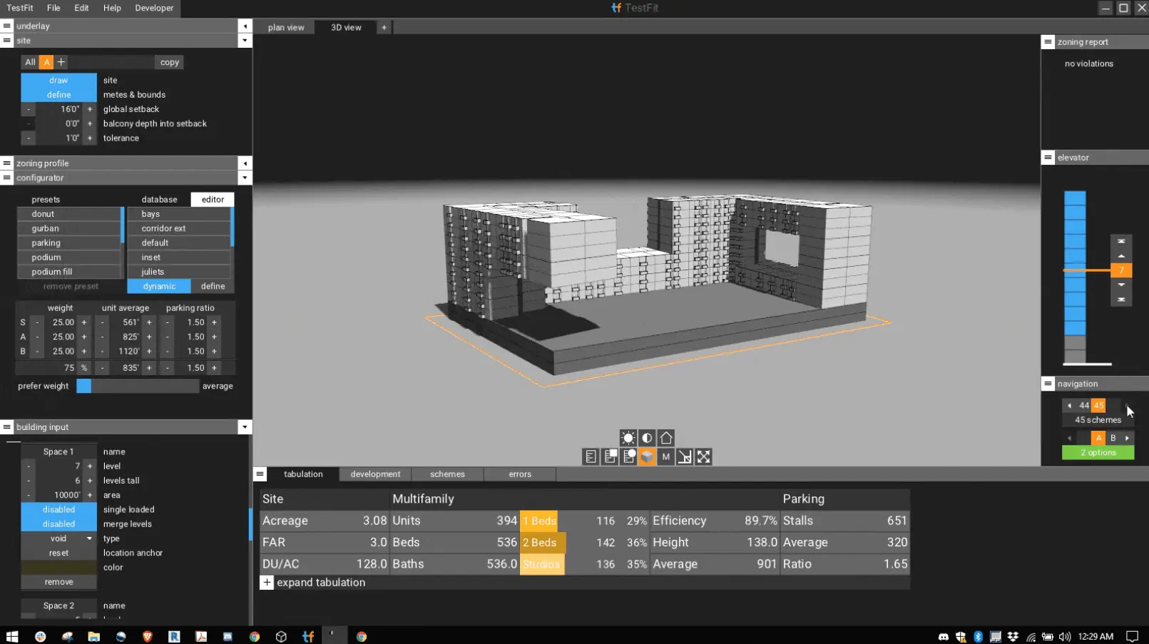Click the section cut tool icon
The image size is (1149, 644).
coord(684,456)
